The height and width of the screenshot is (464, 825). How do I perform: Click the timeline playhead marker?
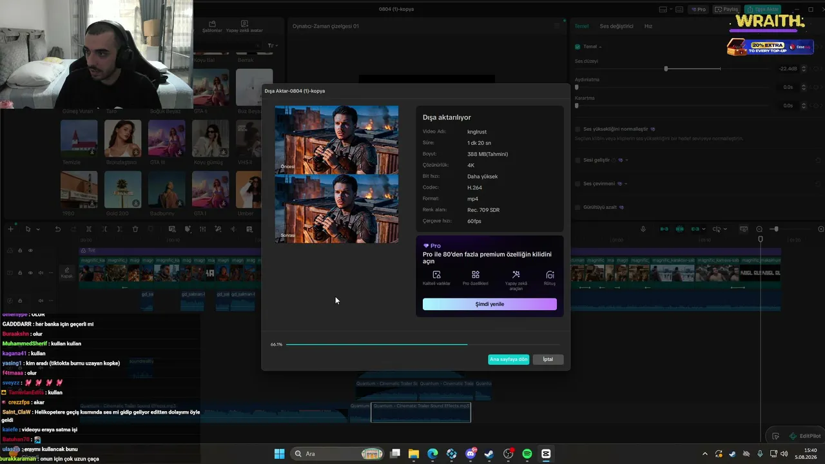[761, 239]
